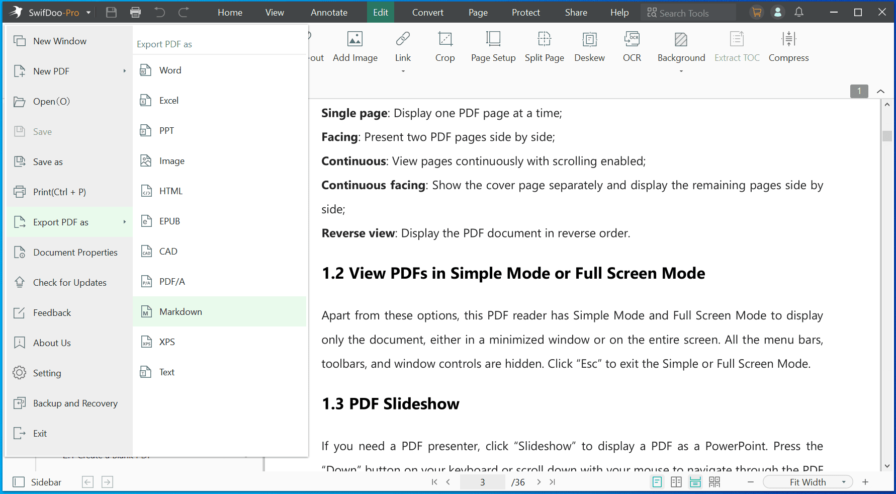
Task: Click the save icon in title bar
Action: click(112, 13)
